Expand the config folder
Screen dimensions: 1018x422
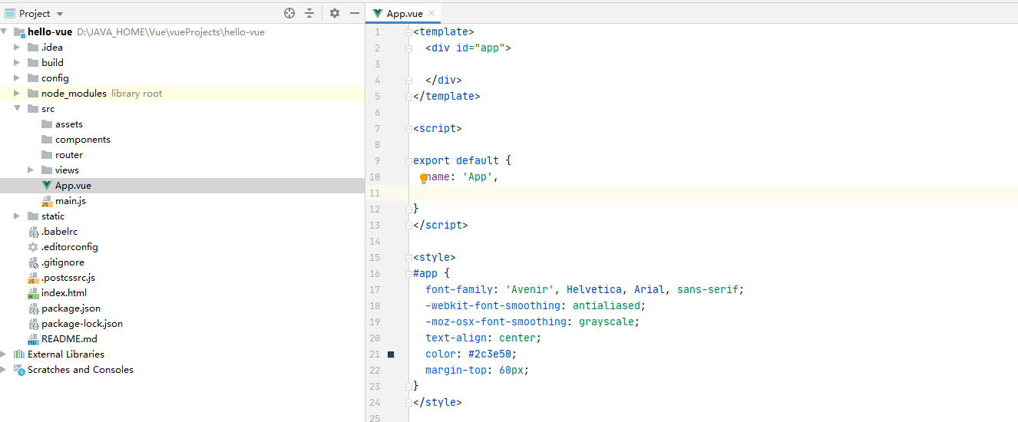click(x=18, y=78)
